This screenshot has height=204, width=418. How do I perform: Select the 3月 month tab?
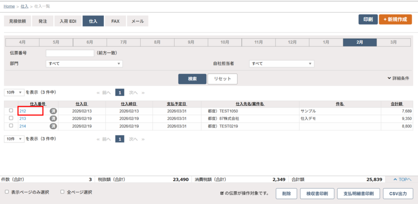(393, 42)
